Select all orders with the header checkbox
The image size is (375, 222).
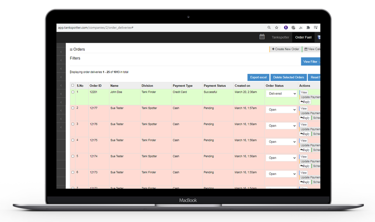(x=73, y=85)
